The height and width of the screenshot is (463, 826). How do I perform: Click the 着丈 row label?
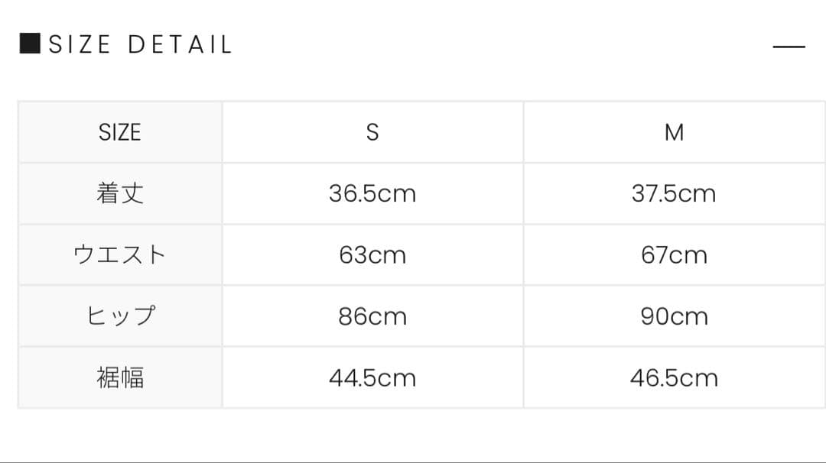coord(120,193)
